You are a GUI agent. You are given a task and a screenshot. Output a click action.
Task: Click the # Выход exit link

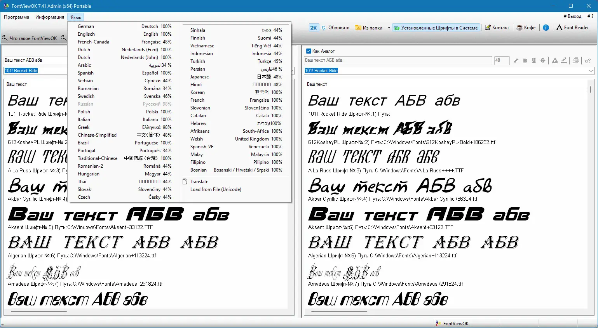tap(572, 16)
